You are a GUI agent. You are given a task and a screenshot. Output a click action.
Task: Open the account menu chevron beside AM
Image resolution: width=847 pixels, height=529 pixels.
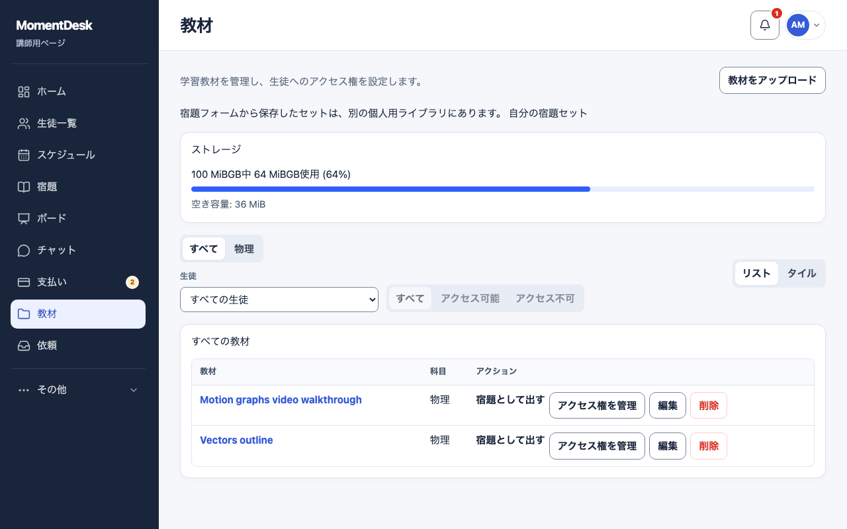click(817, 25)
